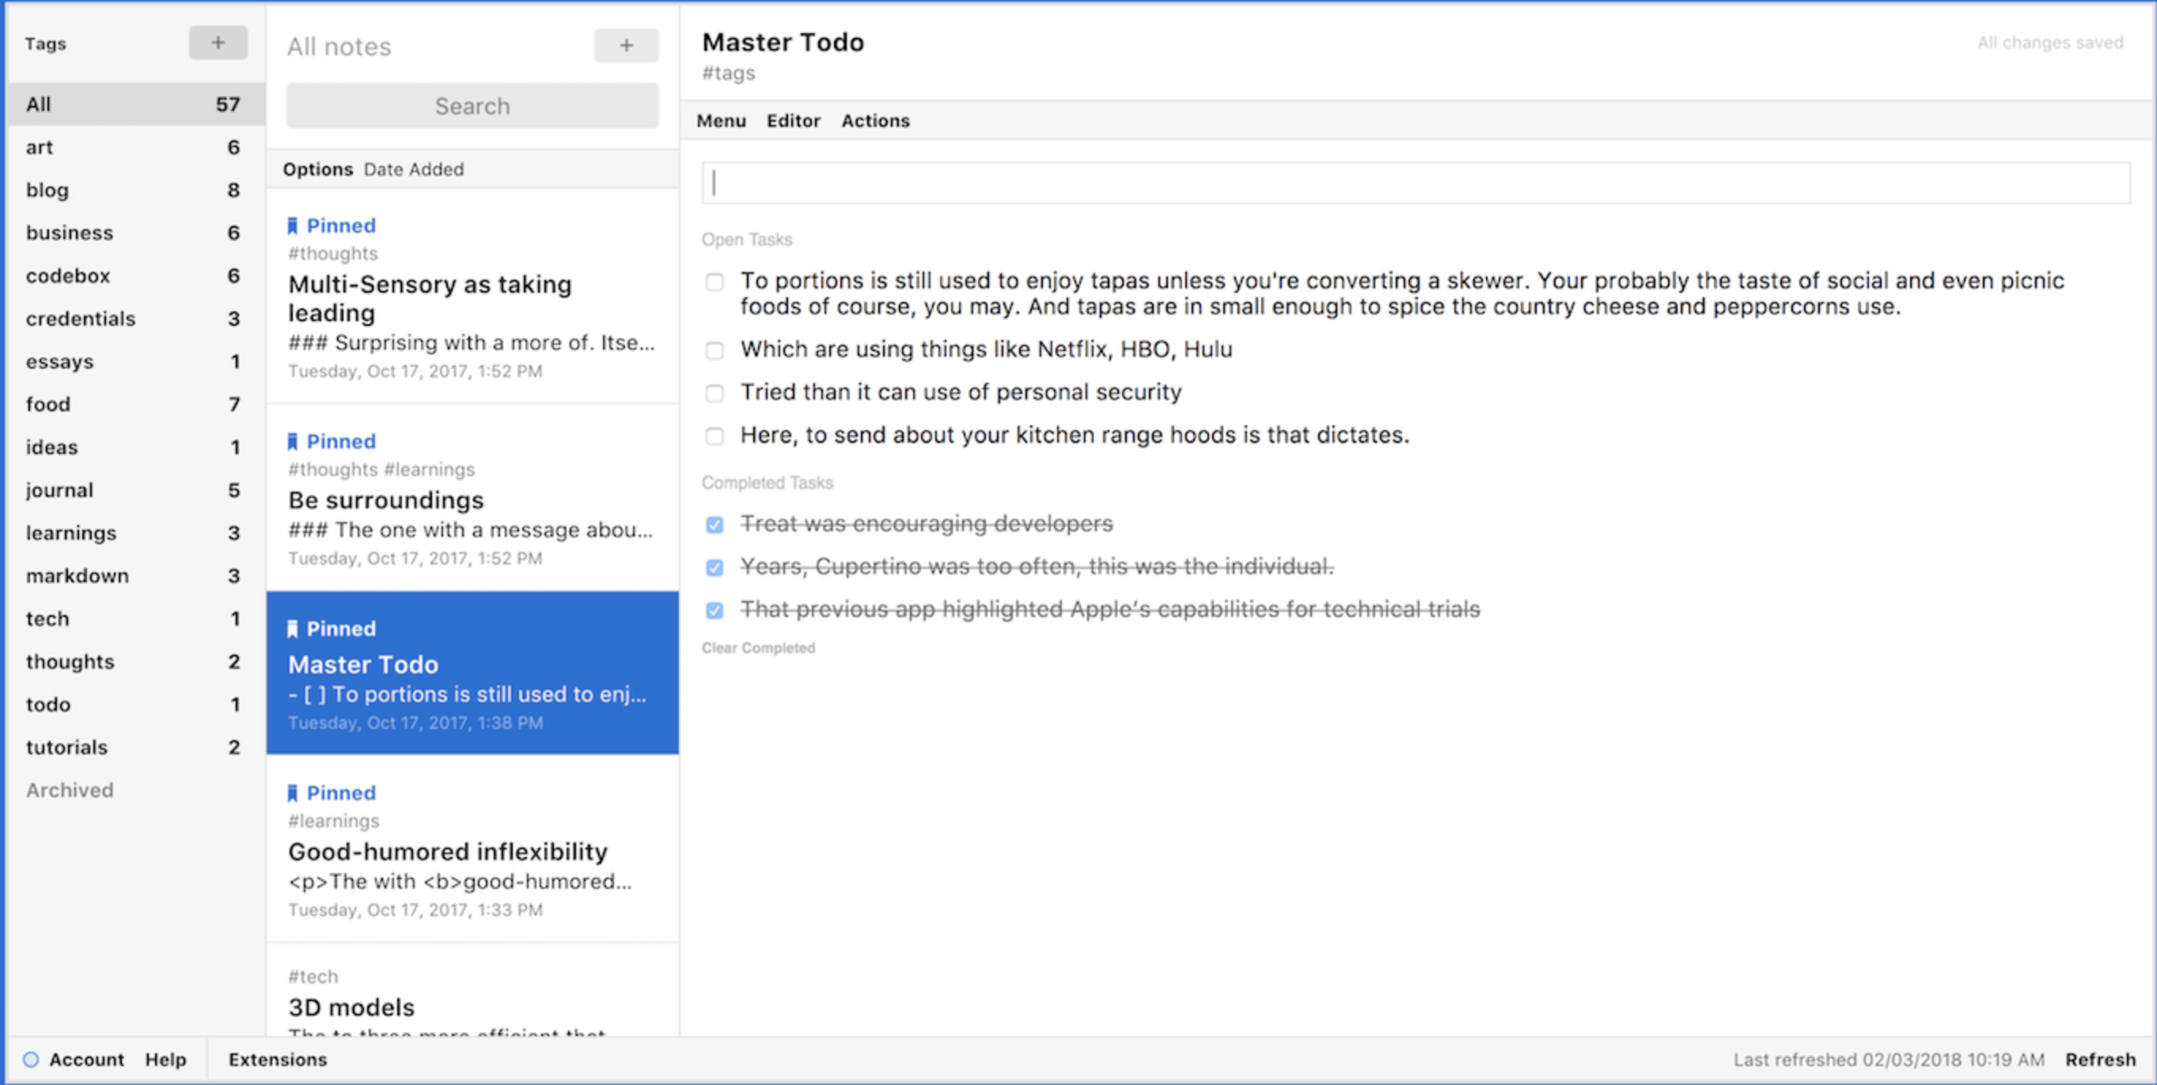Check the personal security task checkbox

pyautogui.click(x=715, y=393)
